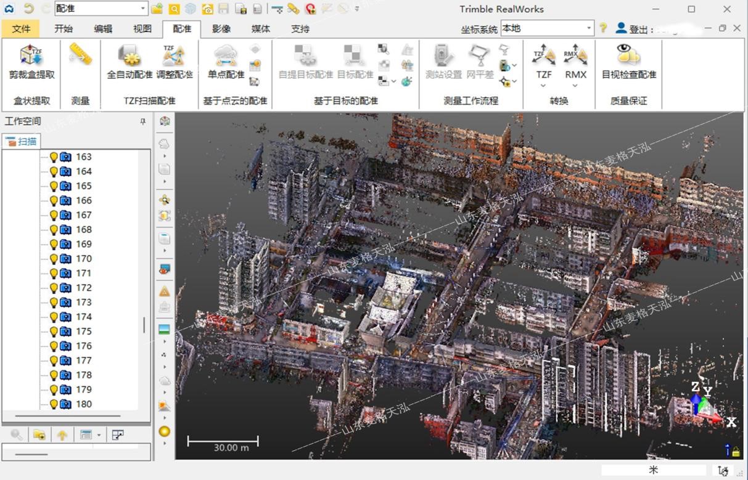This screenshot has width=748, height=480.
Task: Click the Undo arrow in quick toolbar
Action: pyautogui.click(x=28, y=9)
